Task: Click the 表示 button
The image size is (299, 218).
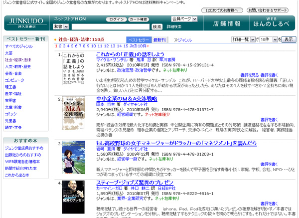Action: (x=289, y=39)
